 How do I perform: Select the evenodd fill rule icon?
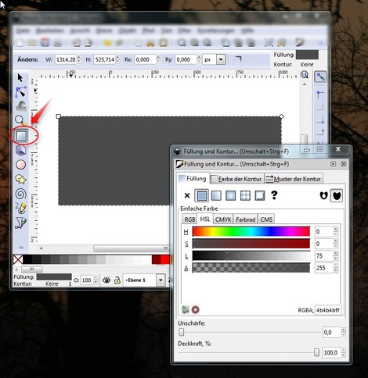(x=323, y=195)
